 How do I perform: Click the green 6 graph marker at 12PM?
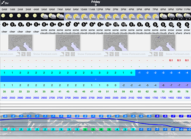click(x=101, y=129)
